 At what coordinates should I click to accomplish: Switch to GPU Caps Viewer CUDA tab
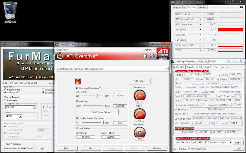199,67
